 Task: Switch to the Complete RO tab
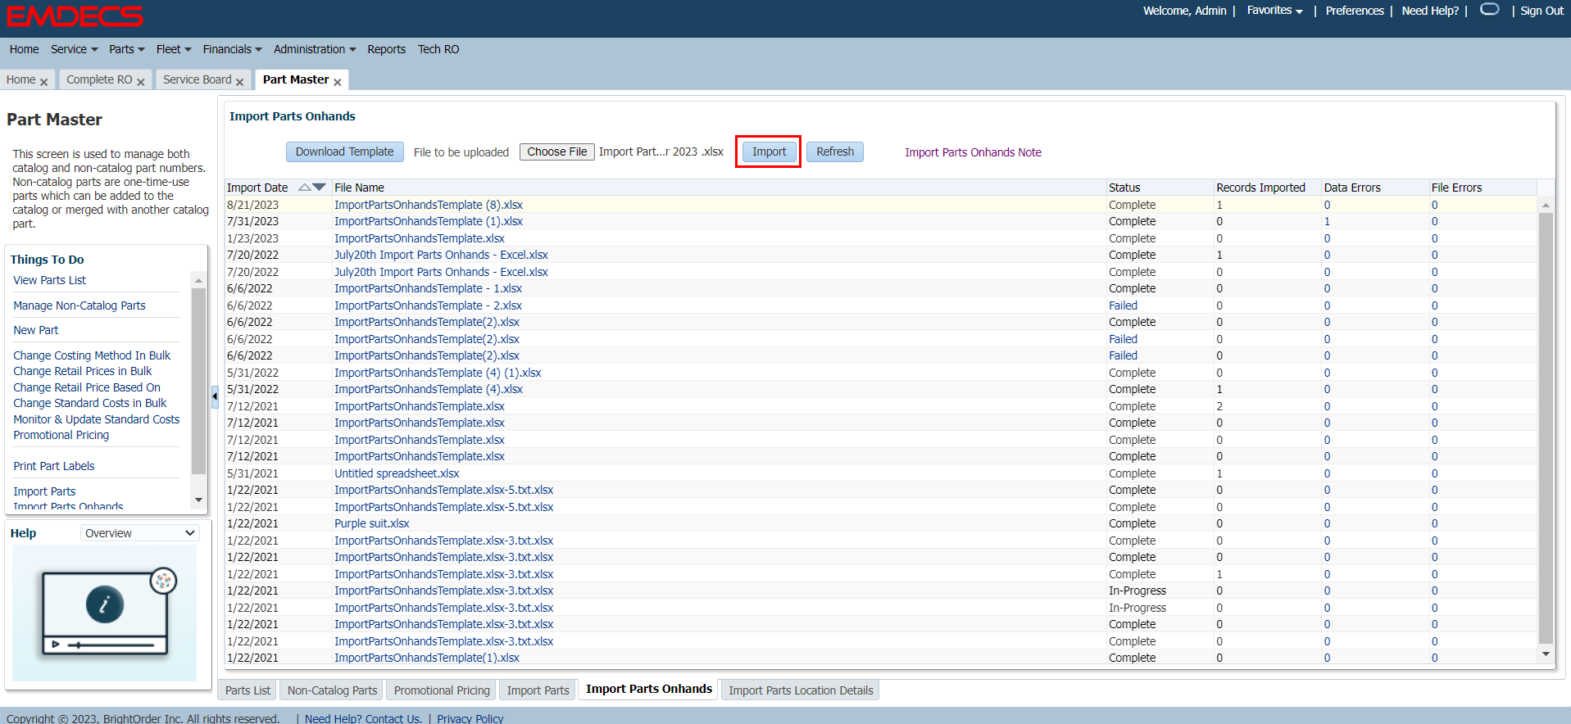(99, 79)
